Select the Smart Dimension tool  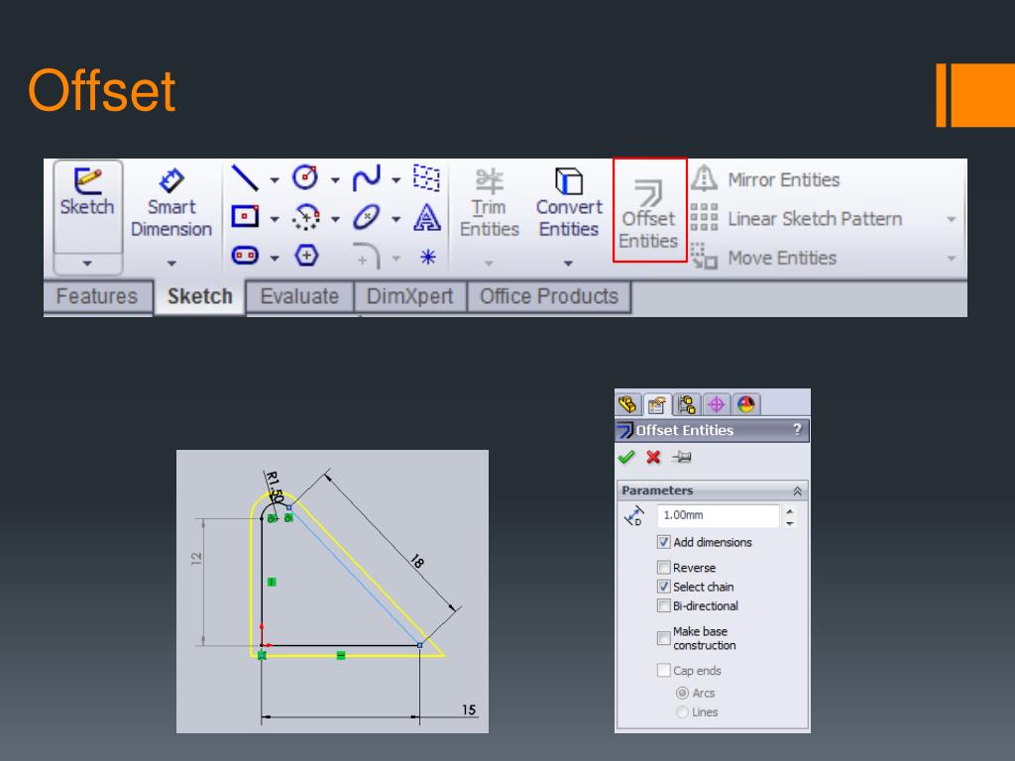coord(170,202)
